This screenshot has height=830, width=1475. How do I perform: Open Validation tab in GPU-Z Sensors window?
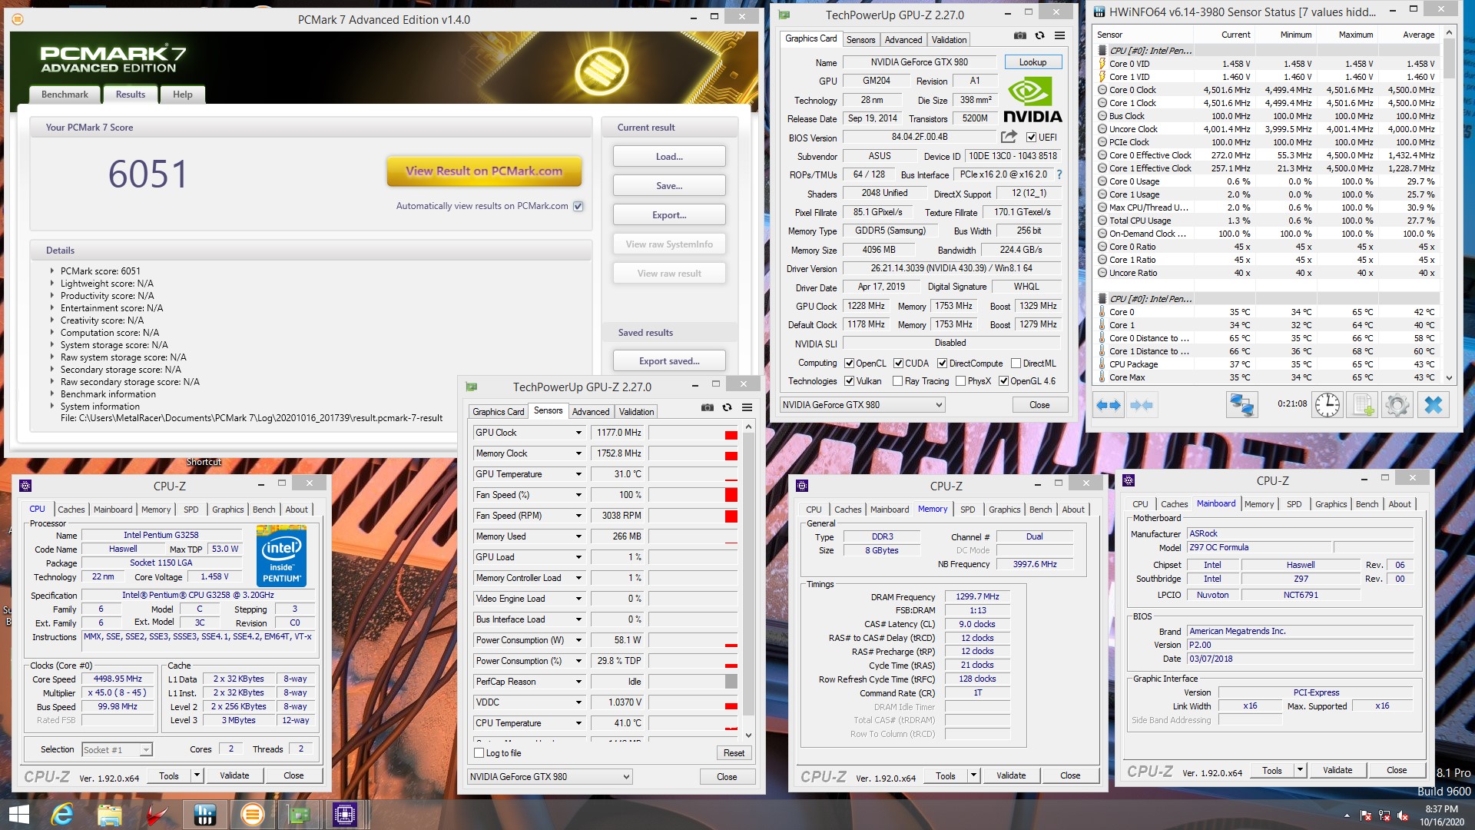pyautogui.click(x=636, y=412)
